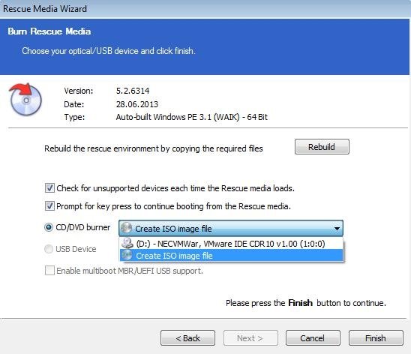Viewport: 411px width, 354px height.
Task: Go to the previous step with Back
Action: [x=187, y=338]
